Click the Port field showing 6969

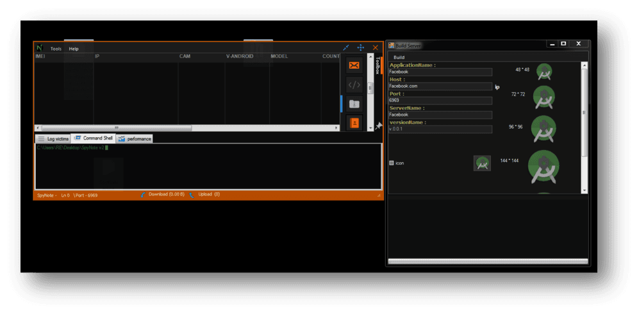[440, 101]
